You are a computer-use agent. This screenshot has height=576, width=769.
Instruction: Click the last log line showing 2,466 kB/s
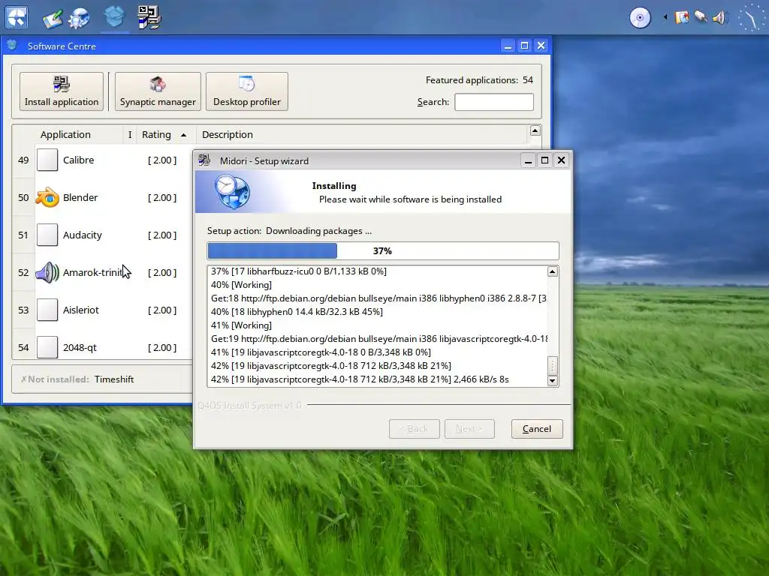click(360, 379)
